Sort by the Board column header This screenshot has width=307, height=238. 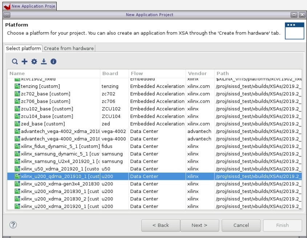[114, 73]
